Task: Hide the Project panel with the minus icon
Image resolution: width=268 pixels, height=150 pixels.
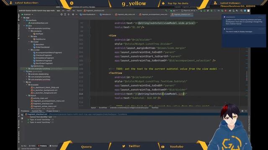Action: coord(76,15)
